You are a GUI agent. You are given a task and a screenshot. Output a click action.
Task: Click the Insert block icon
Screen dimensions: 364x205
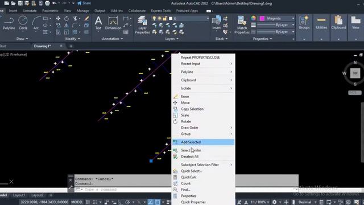pyautogui.click(x=216, y=22)
